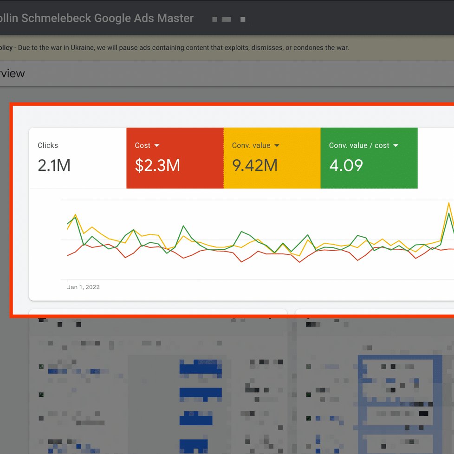Click the 2.1M clicks value

coord(54,165)
